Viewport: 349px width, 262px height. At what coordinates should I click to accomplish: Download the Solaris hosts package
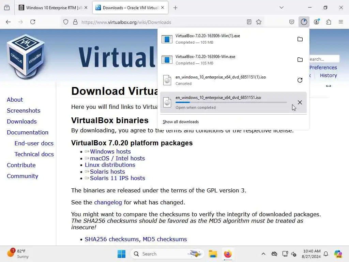107,172
